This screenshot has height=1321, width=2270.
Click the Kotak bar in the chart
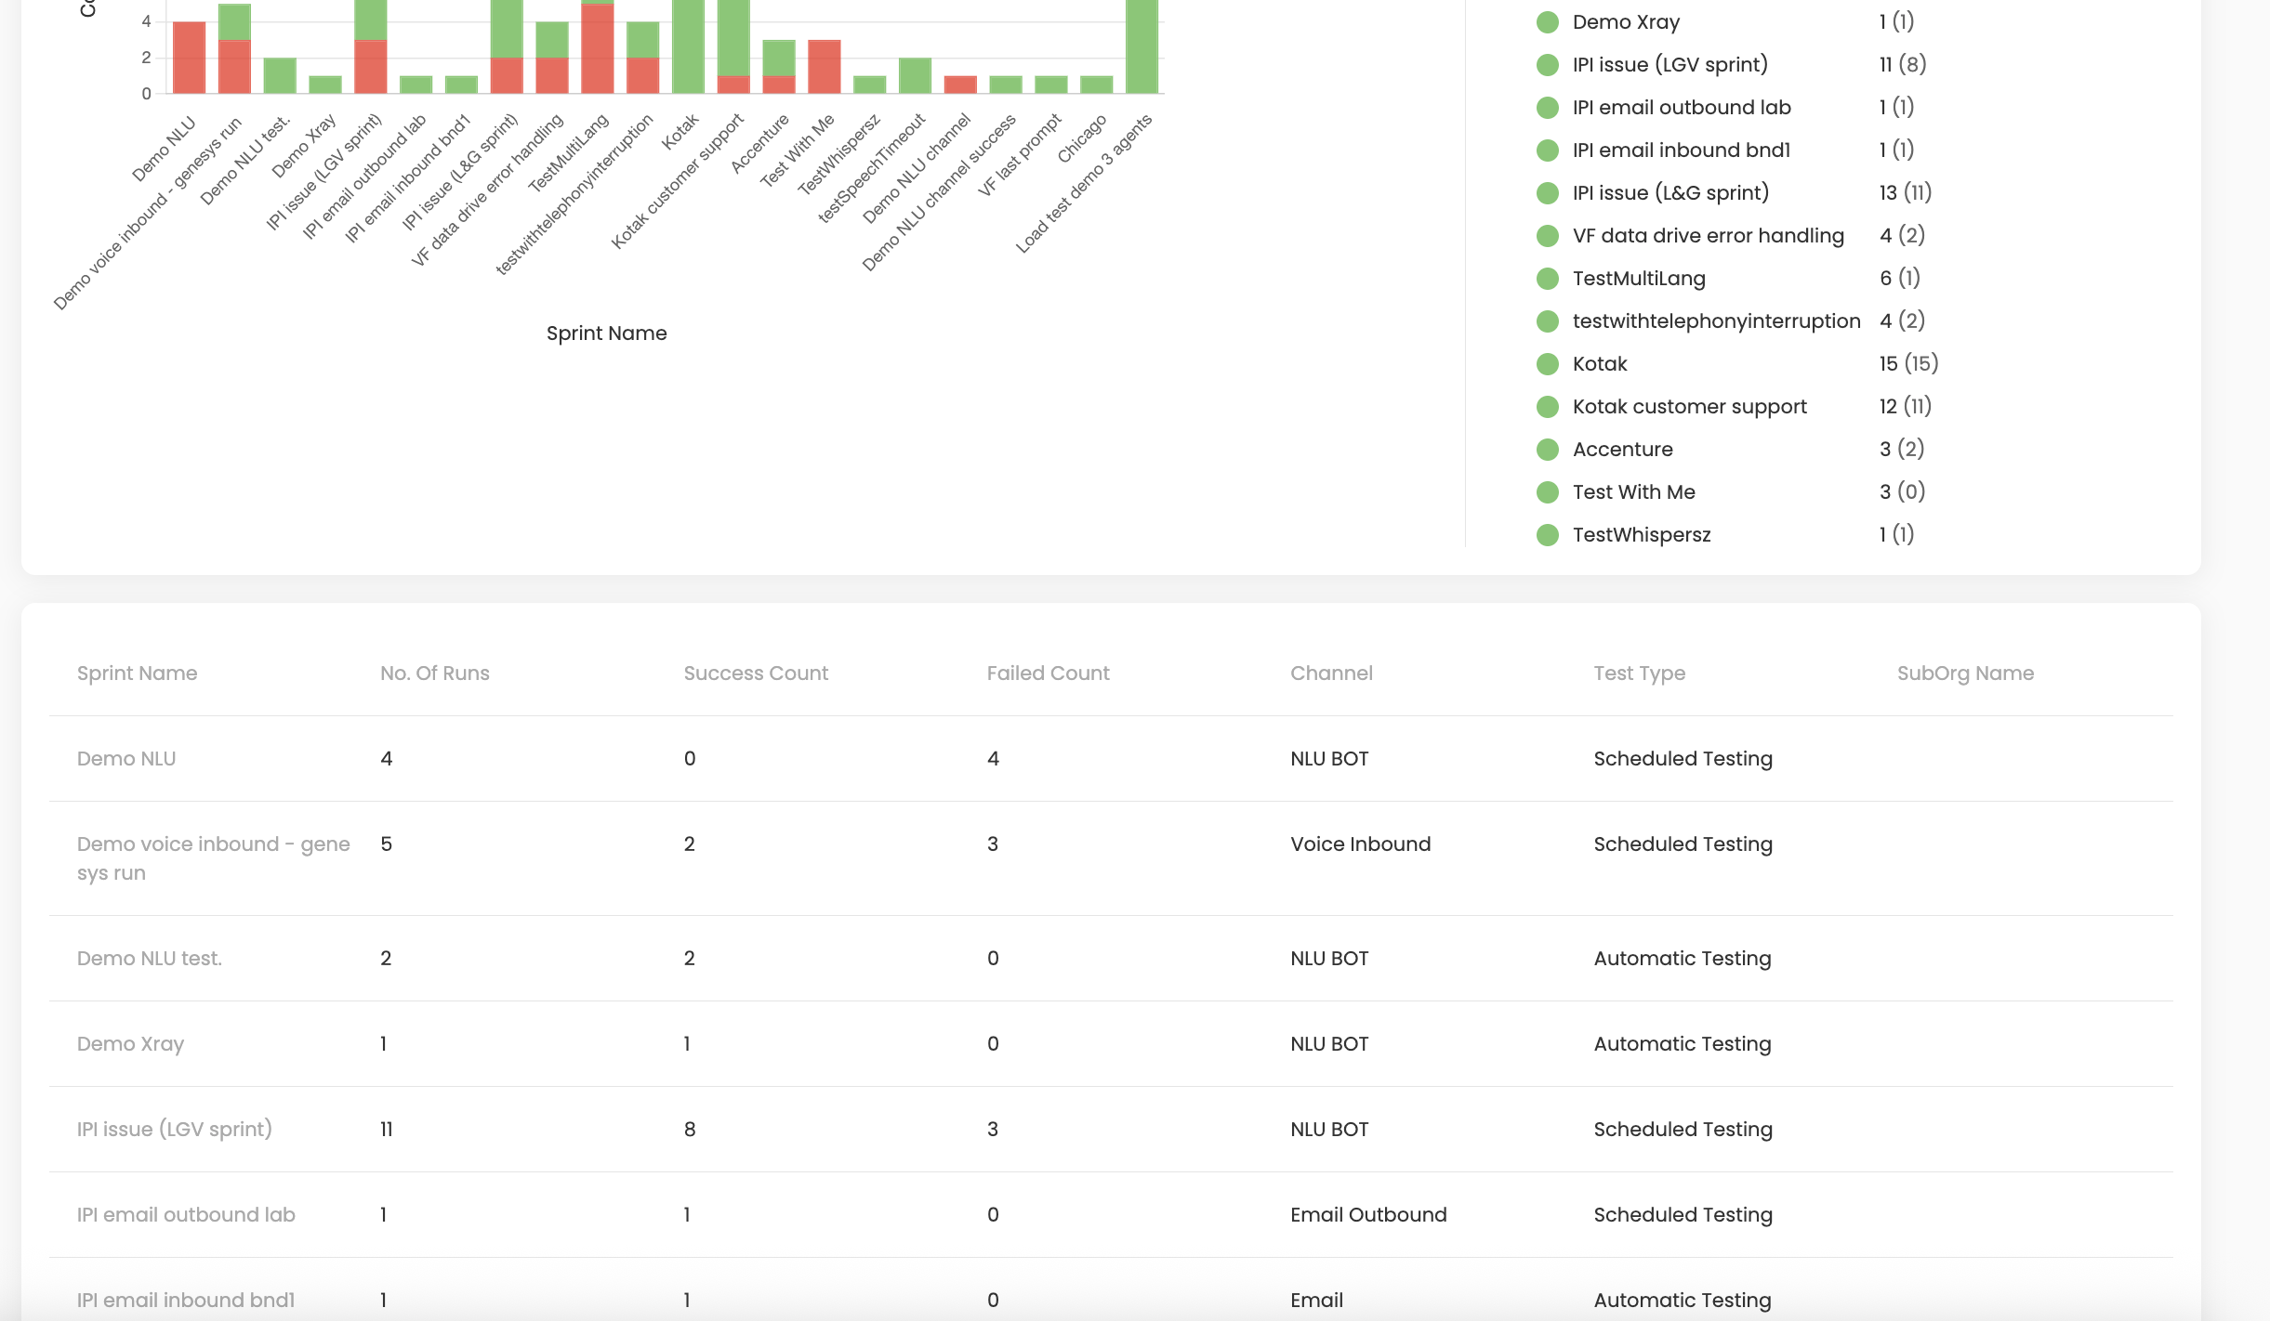688,46
